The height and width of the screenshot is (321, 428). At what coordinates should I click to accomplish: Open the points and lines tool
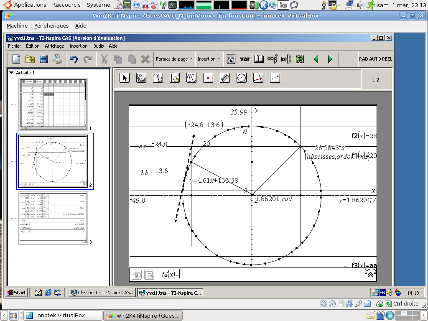coord(208,78)
